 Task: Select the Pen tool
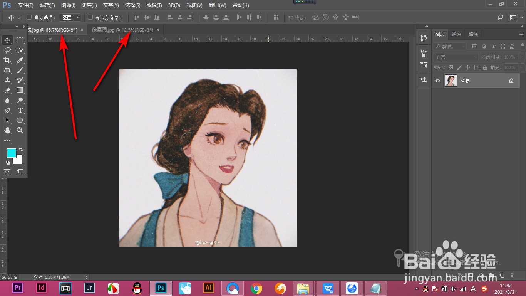click(x=7, y=110)
